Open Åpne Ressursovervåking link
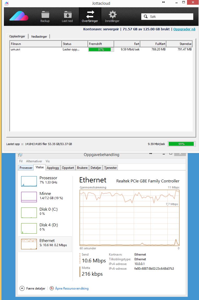This screenshot has width=199, height=300. (72, 288)
